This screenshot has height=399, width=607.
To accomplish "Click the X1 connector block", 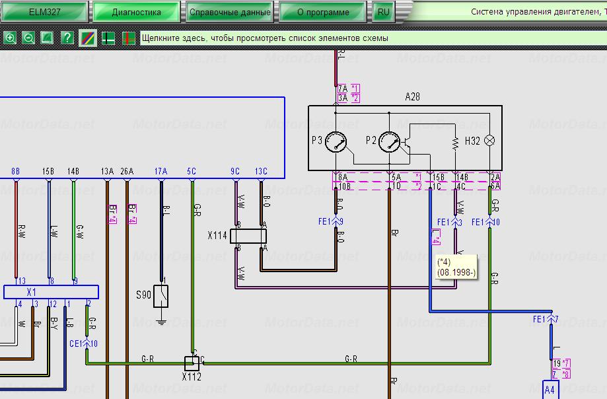I will 51,292.
